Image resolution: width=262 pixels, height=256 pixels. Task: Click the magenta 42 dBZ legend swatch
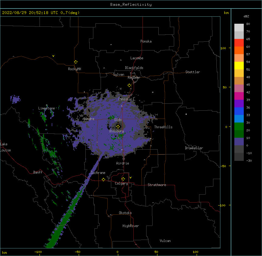[239, 96]
